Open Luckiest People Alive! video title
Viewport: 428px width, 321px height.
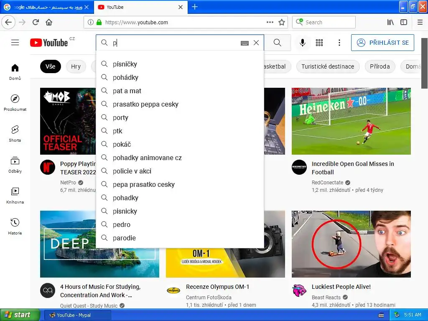pos(341,287)
